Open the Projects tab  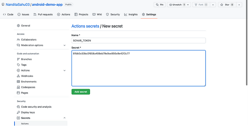[81, 15]
